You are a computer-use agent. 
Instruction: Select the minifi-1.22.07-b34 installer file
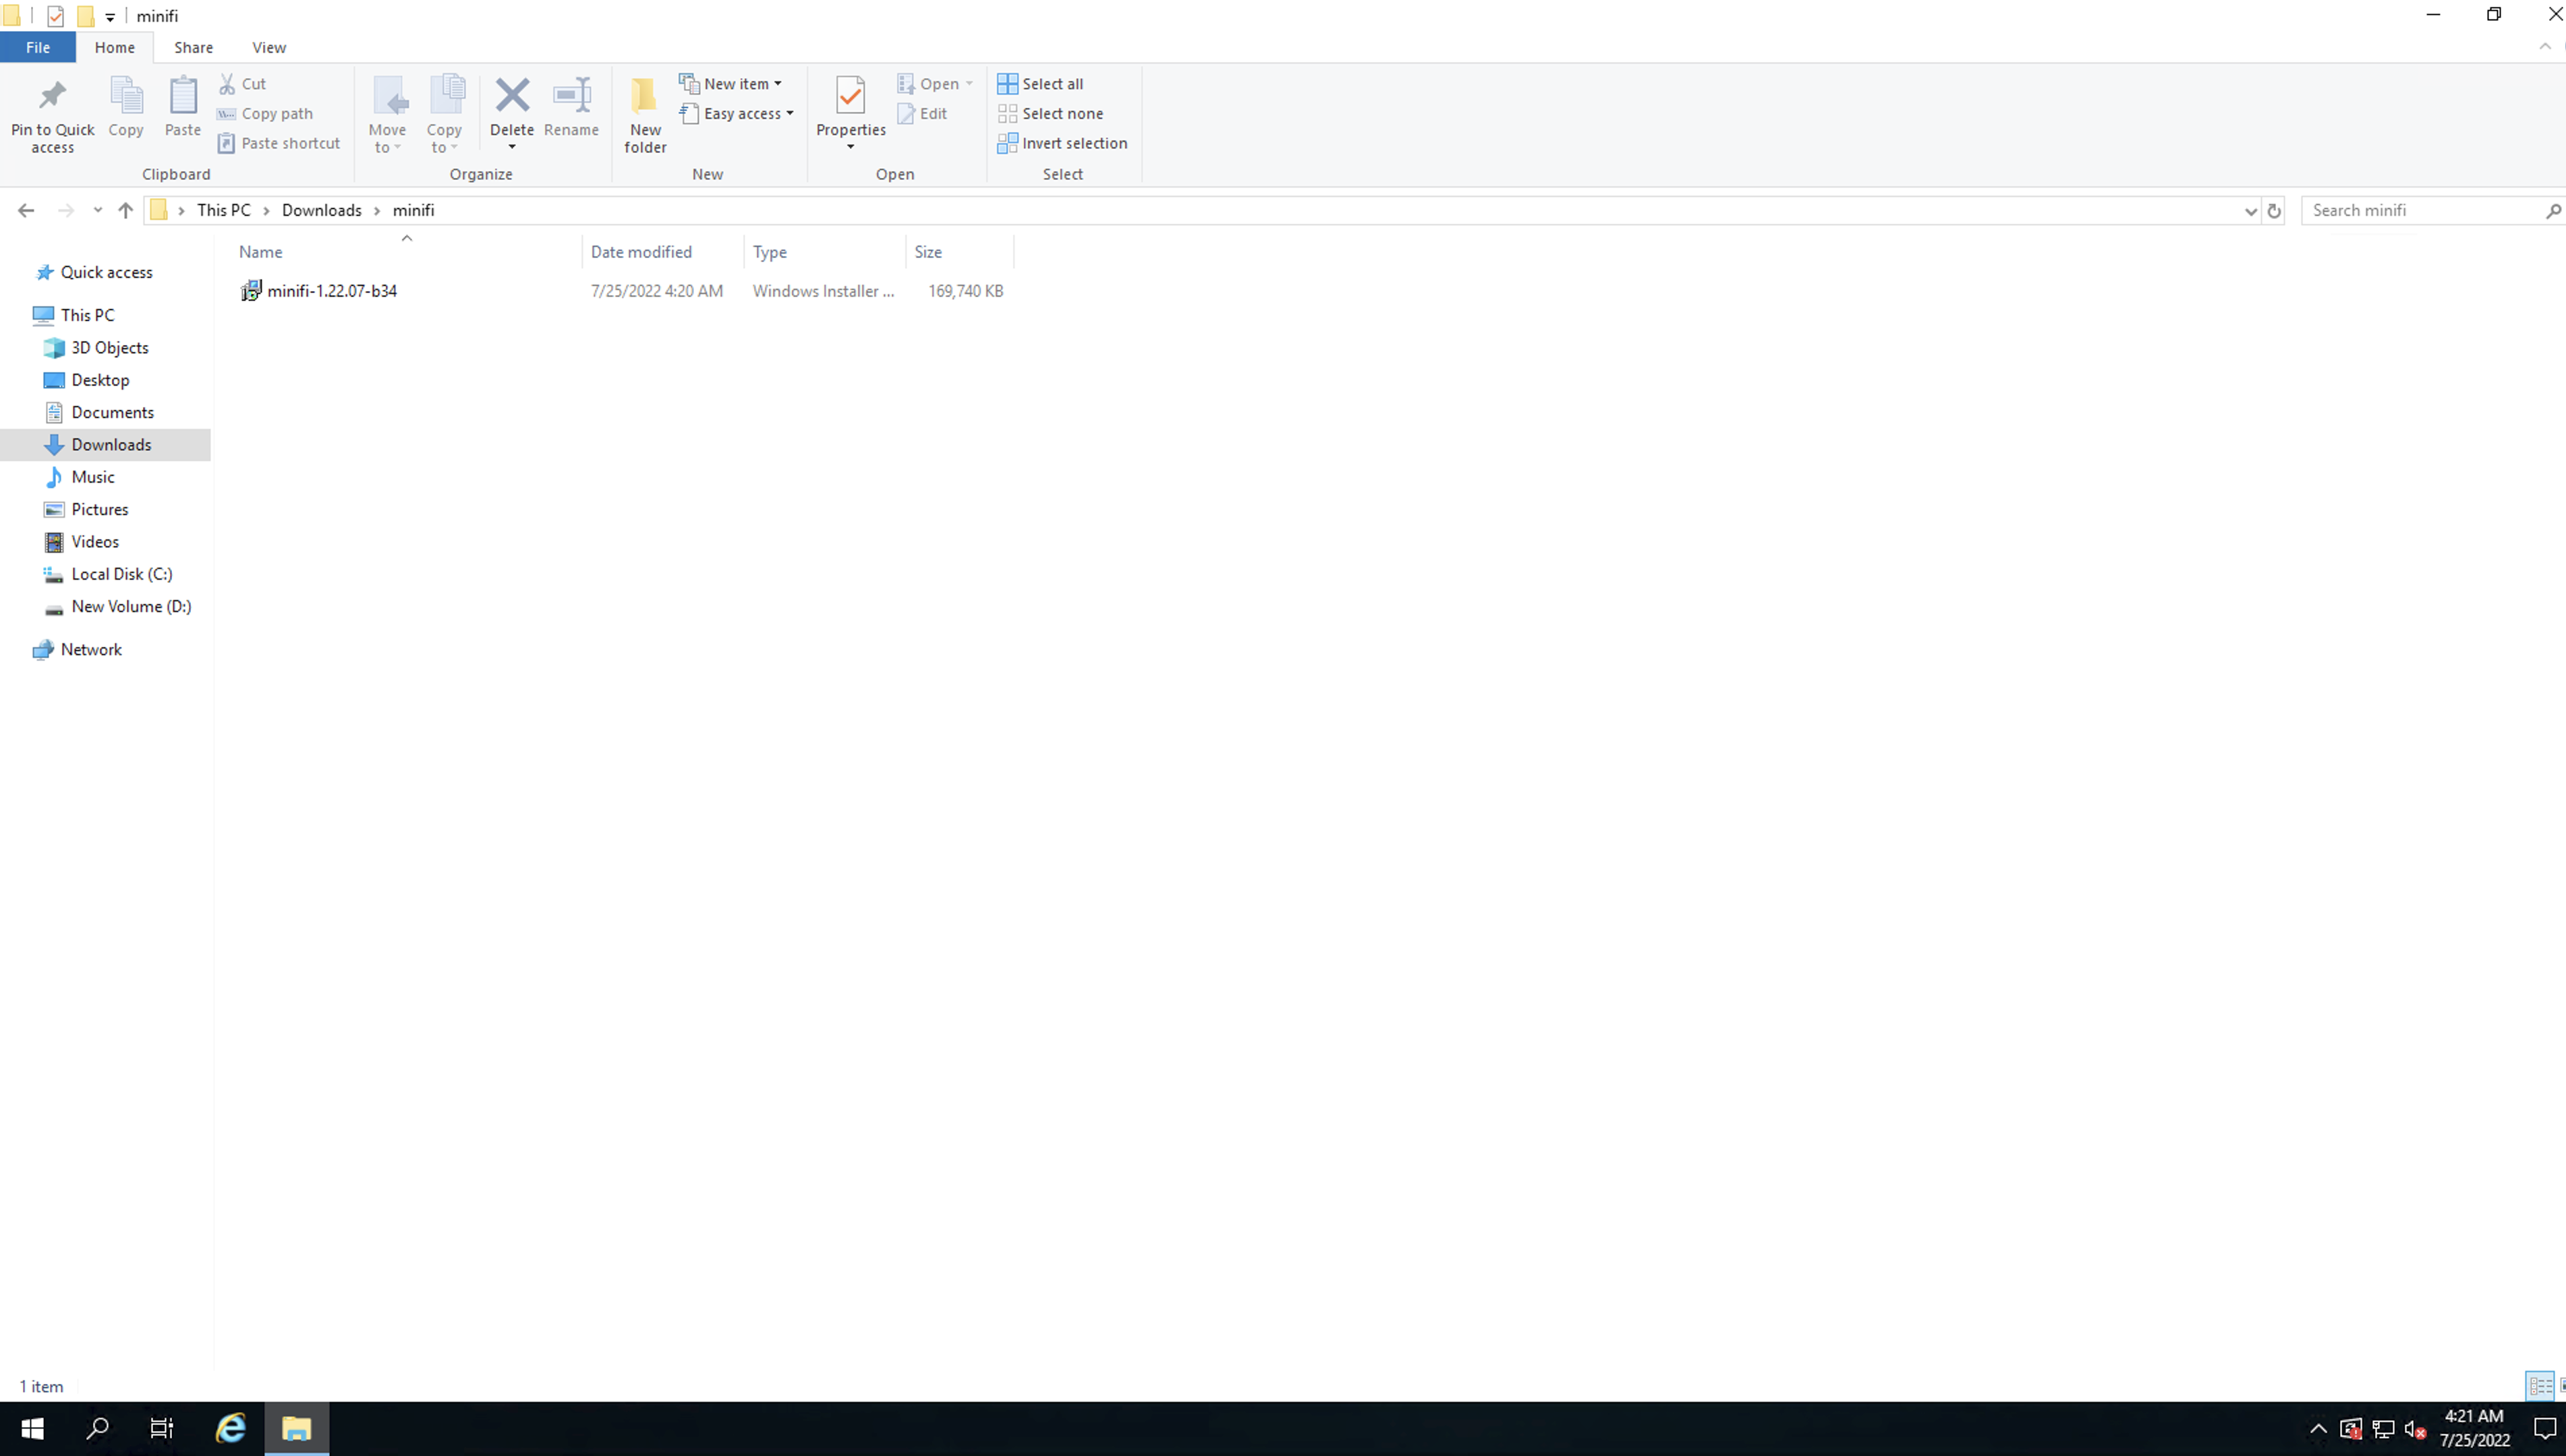331,291
